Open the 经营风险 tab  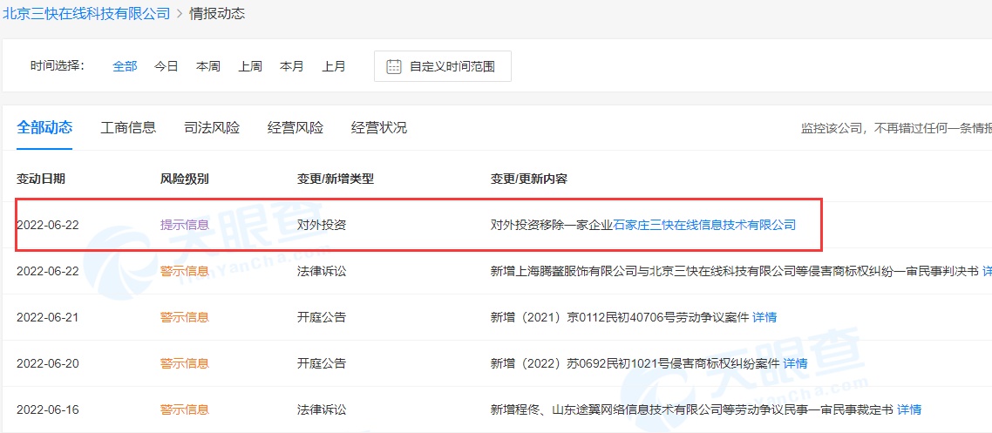tap(296, 128)
